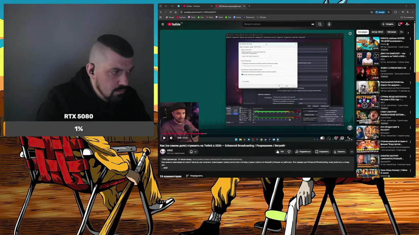Open the on-screen keyboard icon in search box

tap(313, 24)
